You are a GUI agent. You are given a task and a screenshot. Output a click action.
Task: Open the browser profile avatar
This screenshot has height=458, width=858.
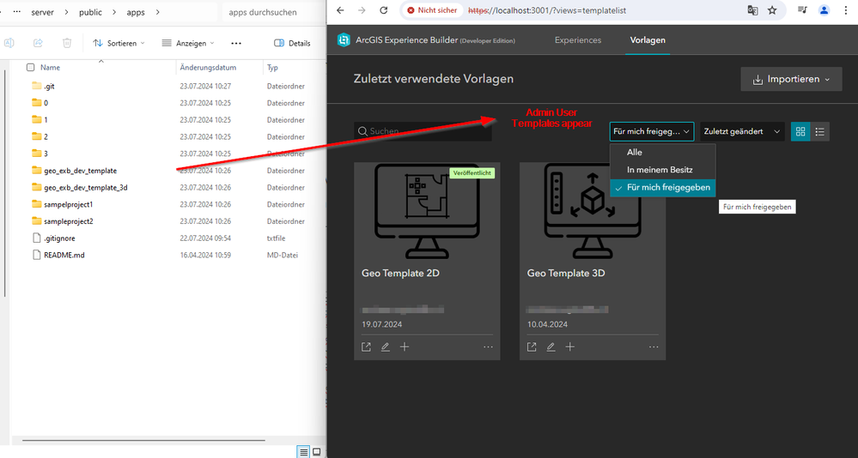(x=824, y=10)
